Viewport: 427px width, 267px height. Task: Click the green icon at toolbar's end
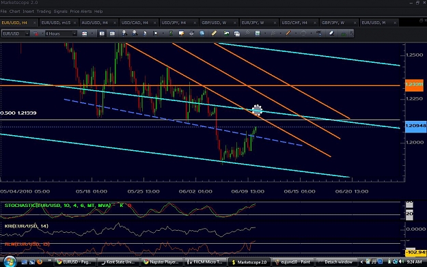click(344, 34)
